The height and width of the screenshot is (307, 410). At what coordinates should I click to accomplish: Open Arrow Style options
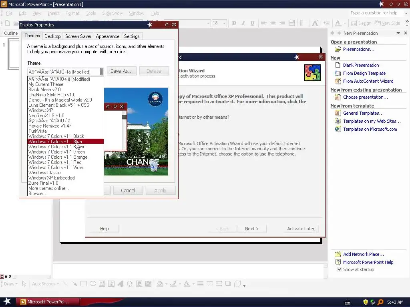pos(219,284)
